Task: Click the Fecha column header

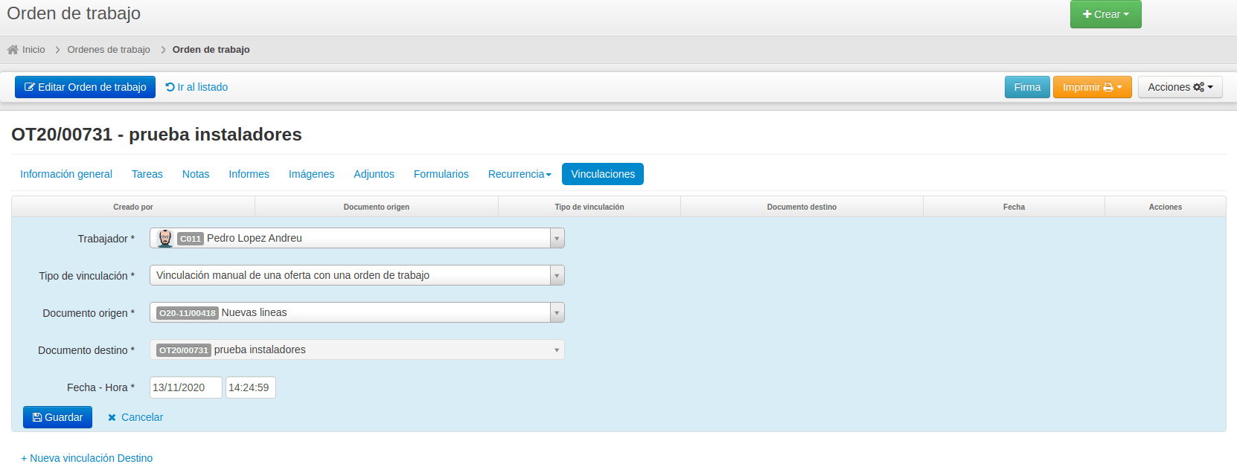Action: point(1014,207)
